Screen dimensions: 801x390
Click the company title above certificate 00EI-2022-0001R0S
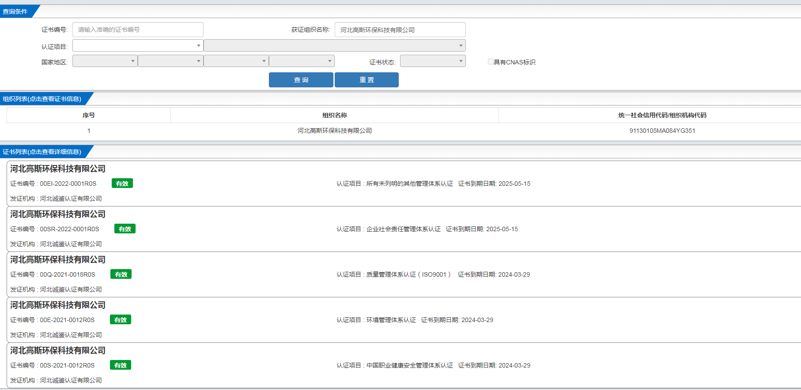58,169
